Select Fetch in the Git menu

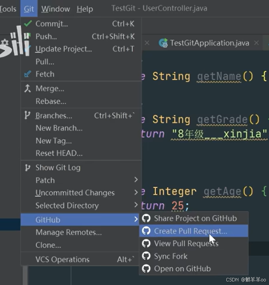(x=81, y=74)
